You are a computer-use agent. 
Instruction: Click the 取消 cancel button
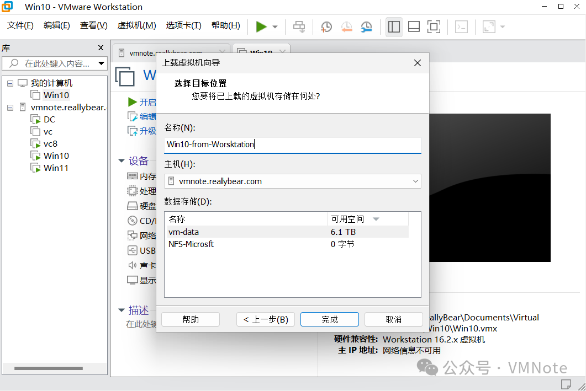[x=394, y=319]
